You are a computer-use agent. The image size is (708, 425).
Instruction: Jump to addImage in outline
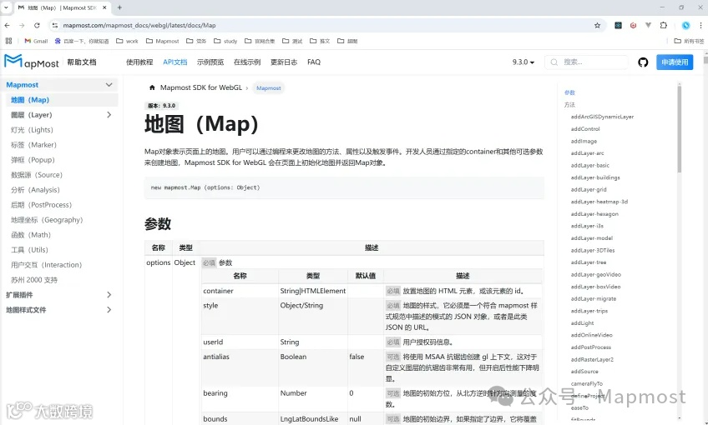[x=584, y=141]
